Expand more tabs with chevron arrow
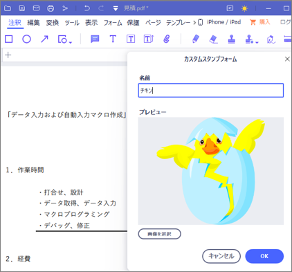 click(x=194, y=23)
